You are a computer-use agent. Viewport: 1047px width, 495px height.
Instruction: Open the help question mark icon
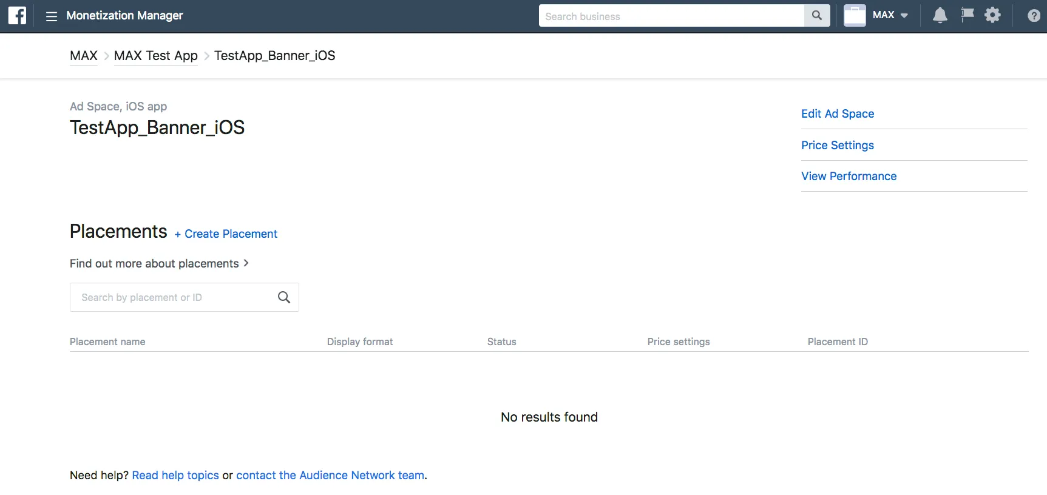click(x=1034, y=16)
